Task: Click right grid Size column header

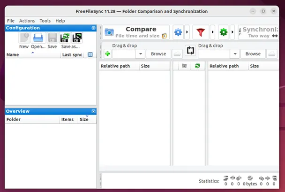Action: (x=263, y=66)
